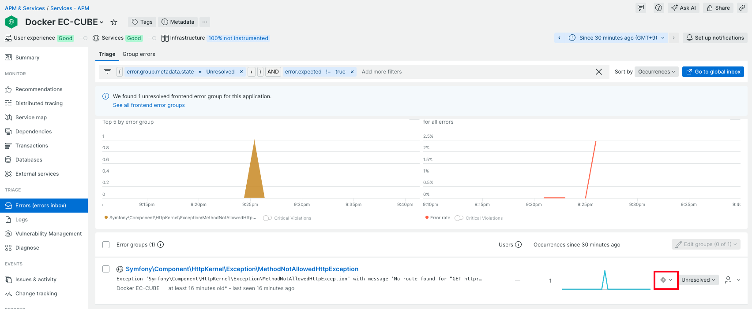752x309 pixels.
Task: Click the Share button
Action: (x=718, y=8)
